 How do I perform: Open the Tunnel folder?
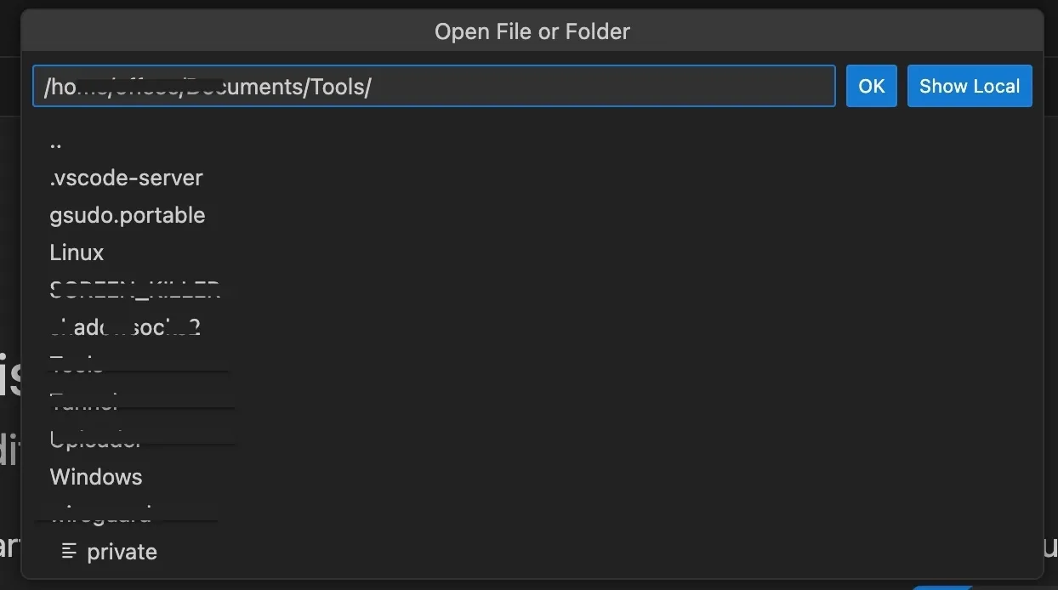(x=83, y=401)
